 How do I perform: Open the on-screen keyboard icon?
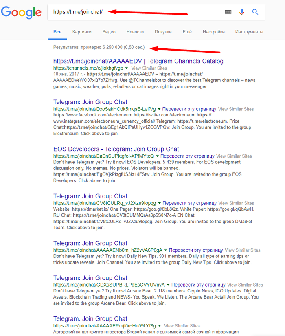pos(228,12)
